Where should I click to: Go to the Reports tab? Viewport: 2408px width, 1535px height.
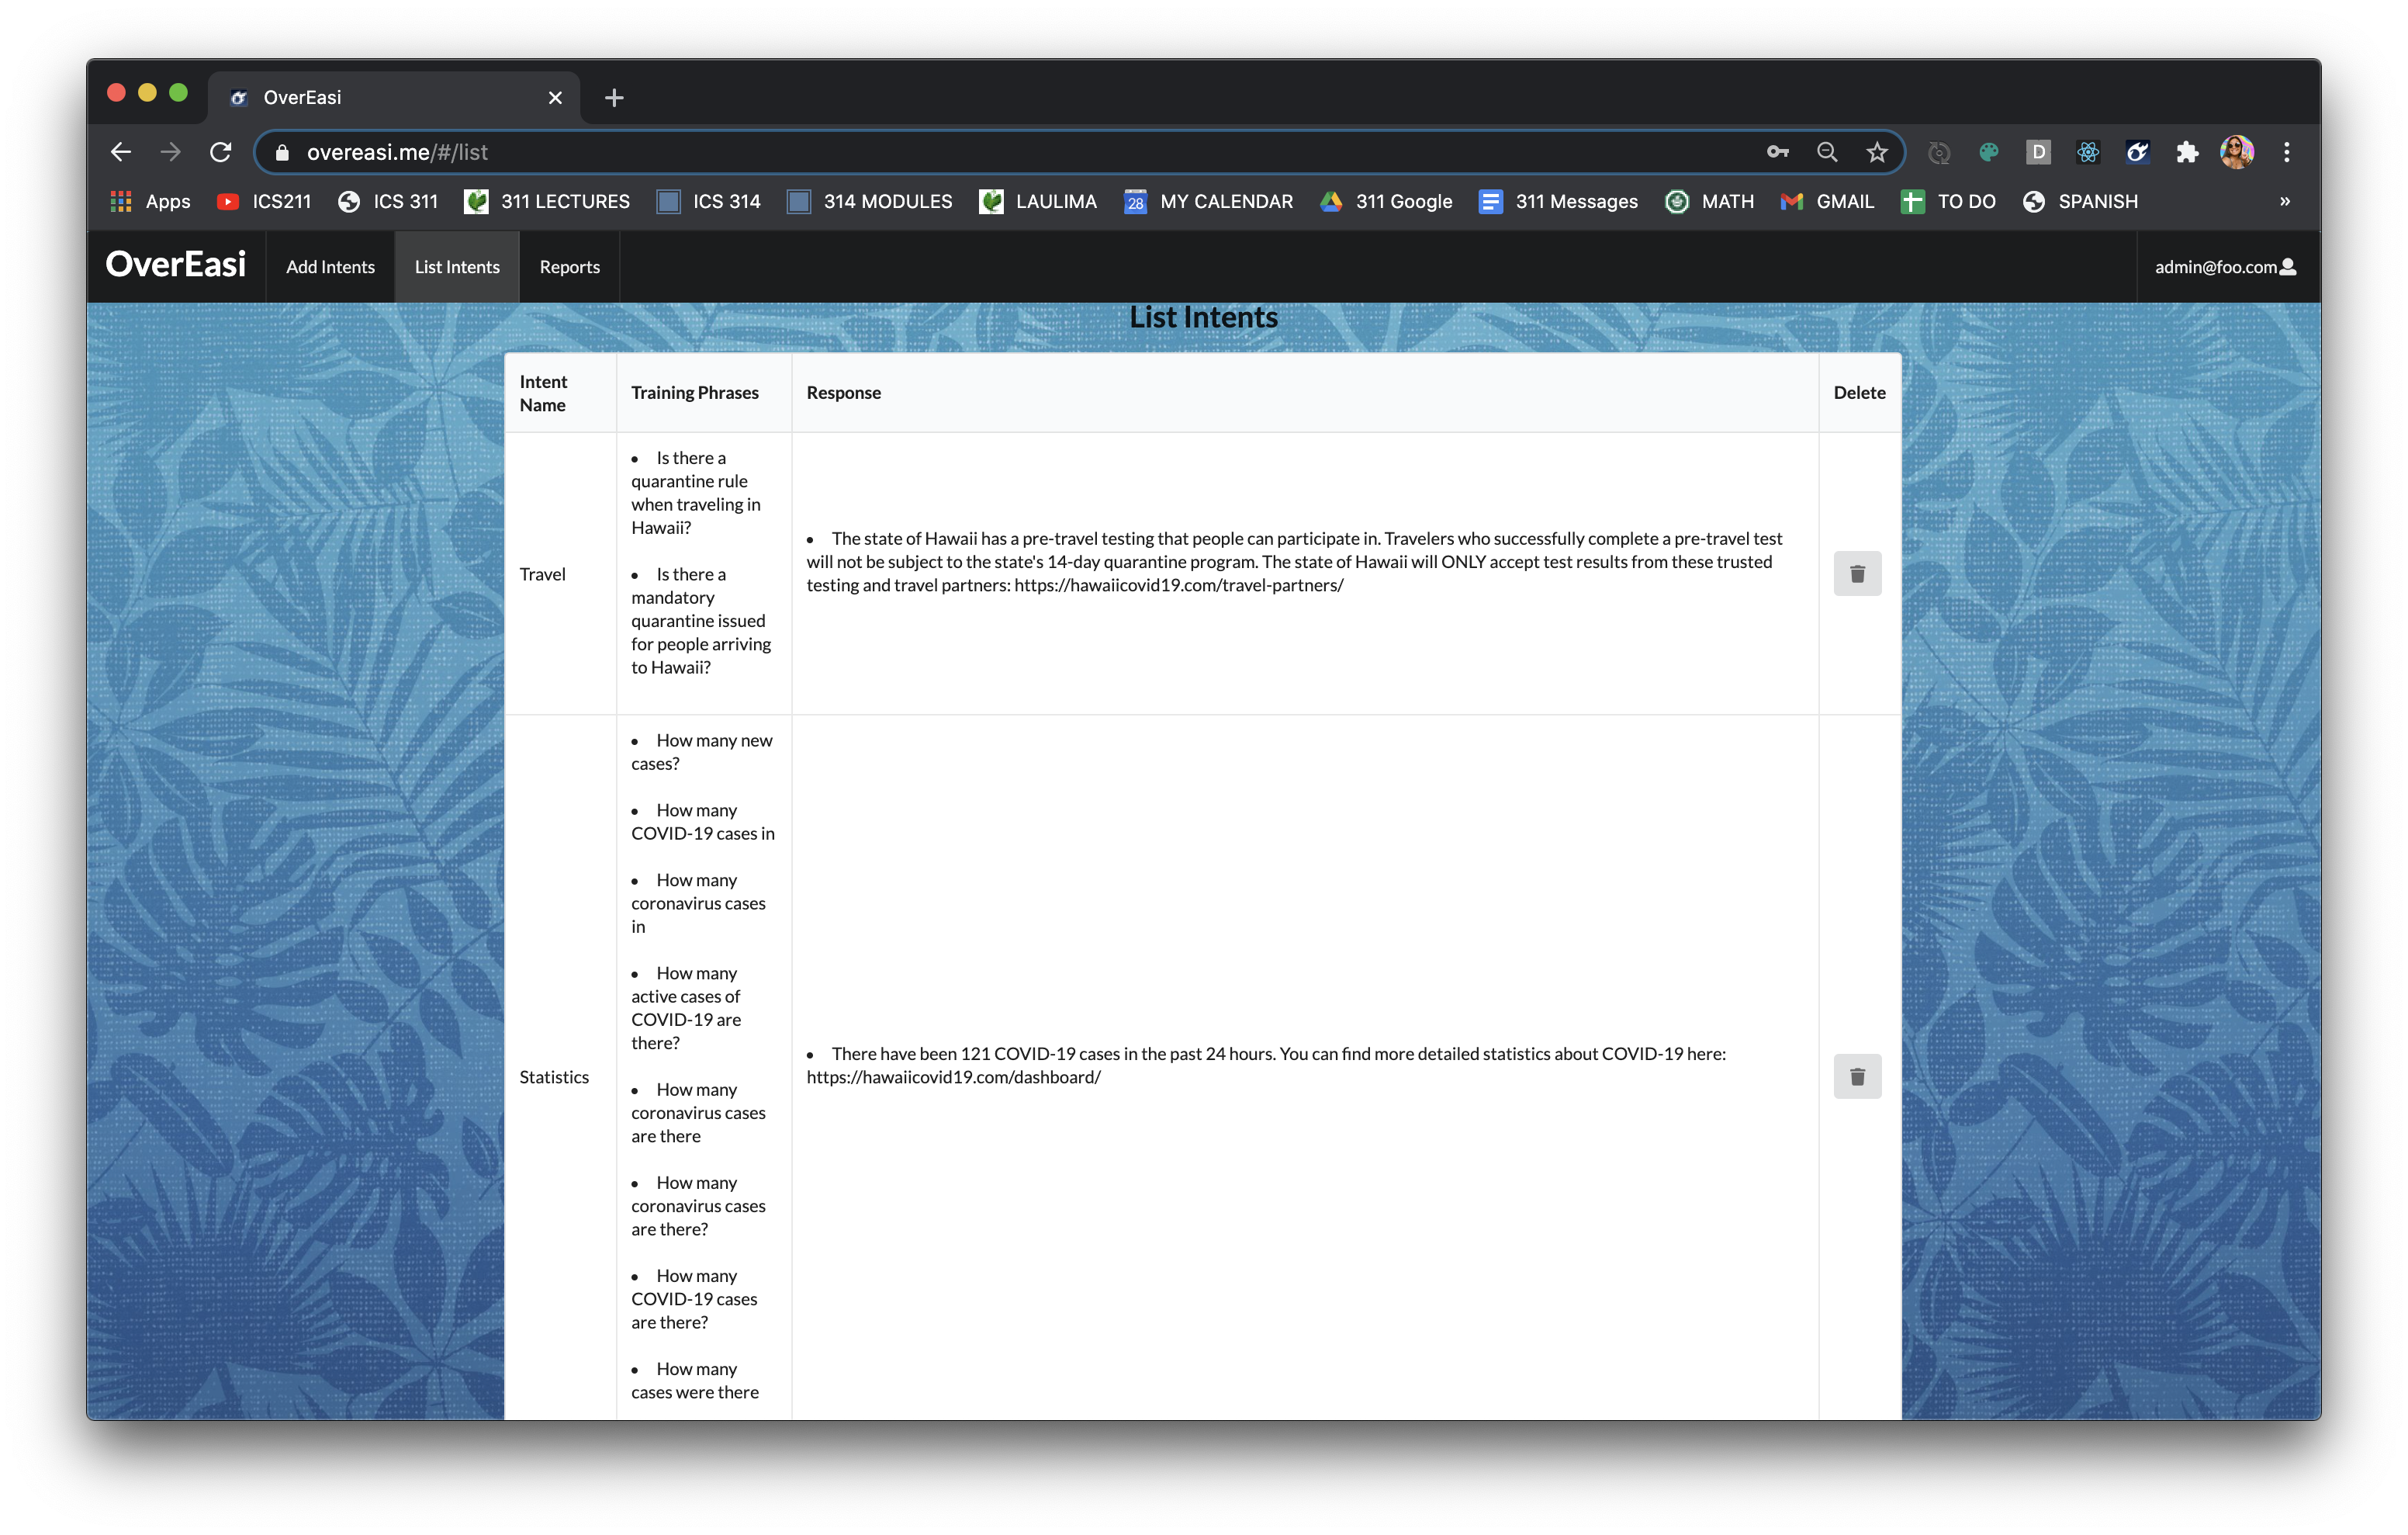(569, 267)
